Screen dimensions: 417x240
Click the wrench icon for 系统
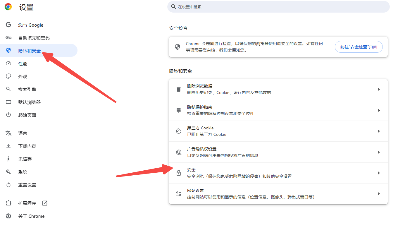pyautogui.click(x=8, y=172)
